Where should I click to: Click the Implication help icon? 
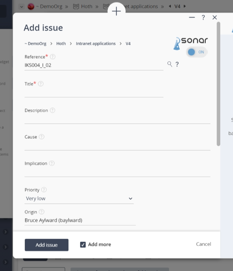[52, 163]
